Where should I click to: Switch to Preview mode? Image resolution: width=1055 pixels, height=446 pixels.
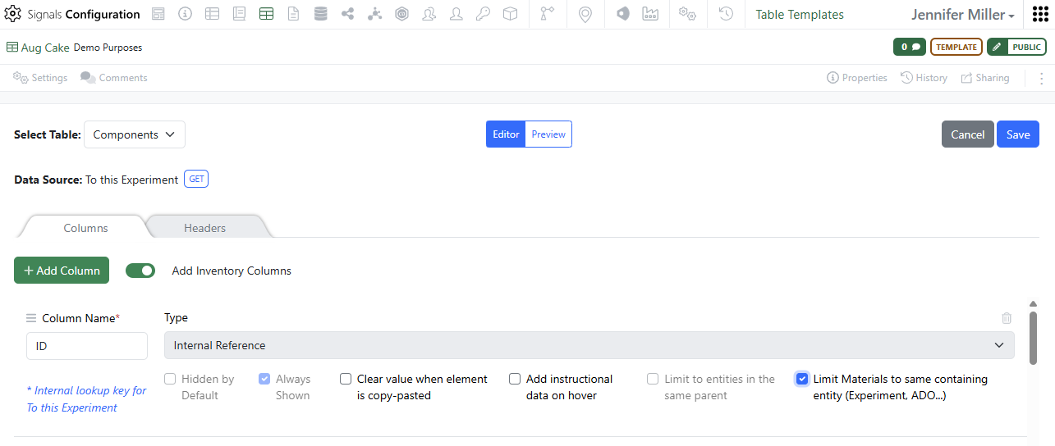click(548, 134)
